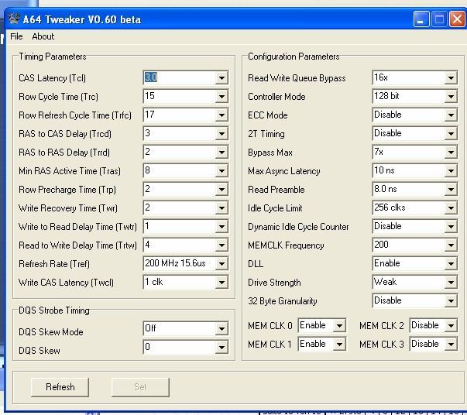467x415 pixels.
Task: Open the MEM CLK 2 dropdown
Action: point(451,326)
